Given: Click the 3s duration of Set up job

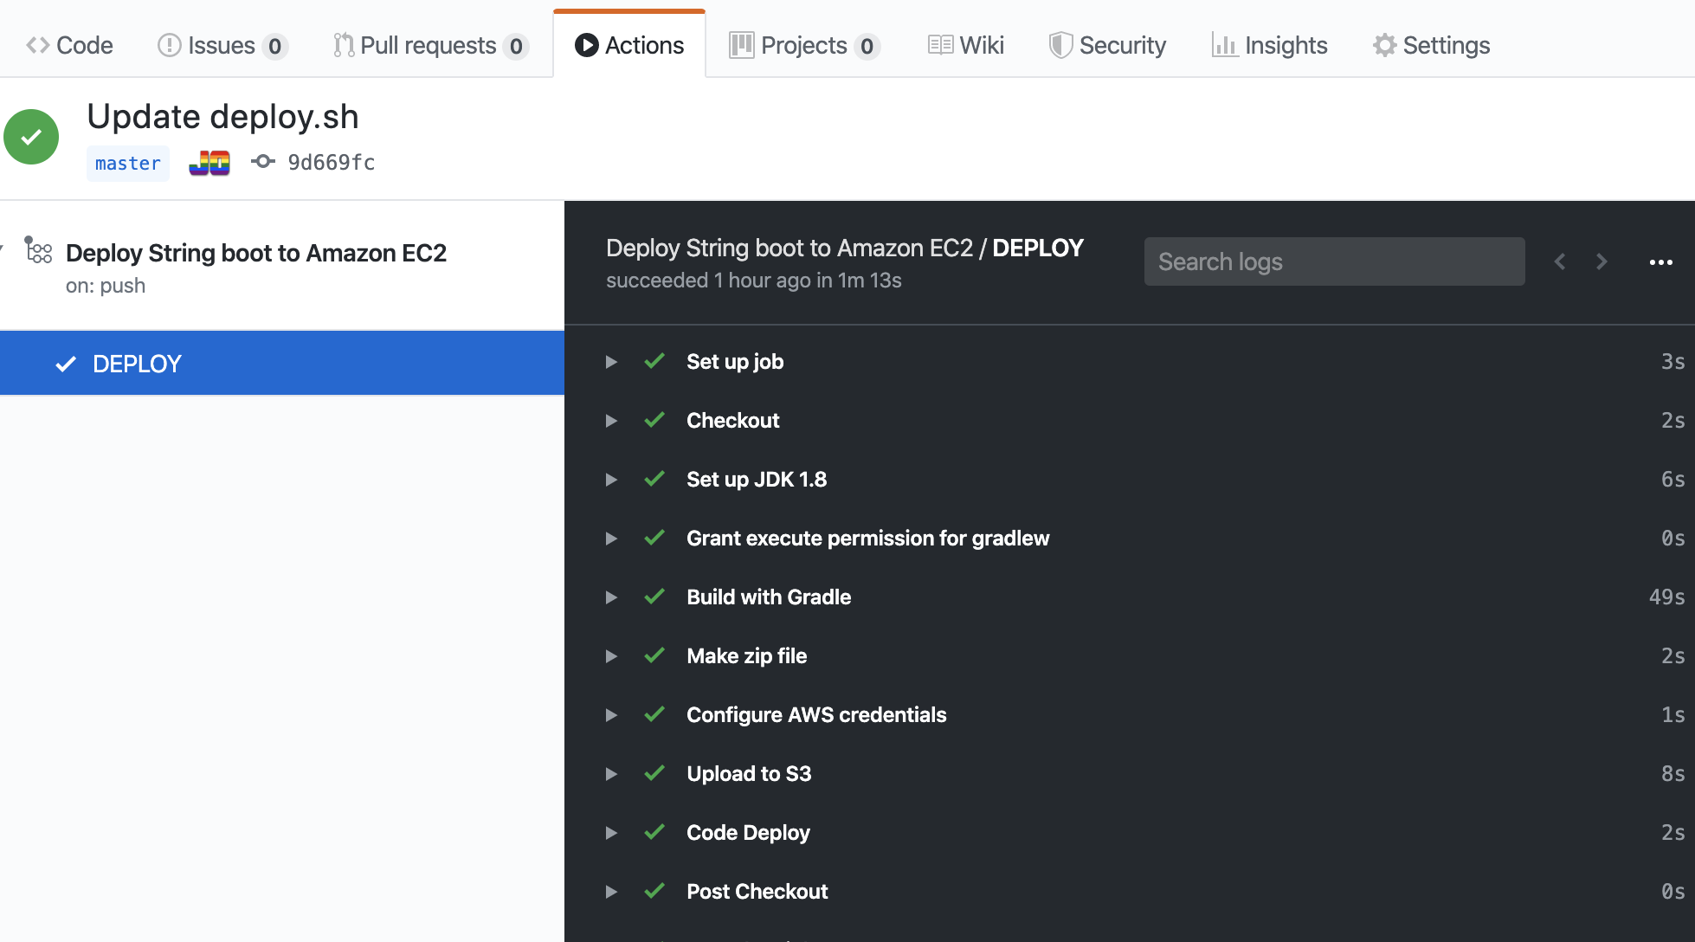Looking at the screenshot, I should (1672, 362).
